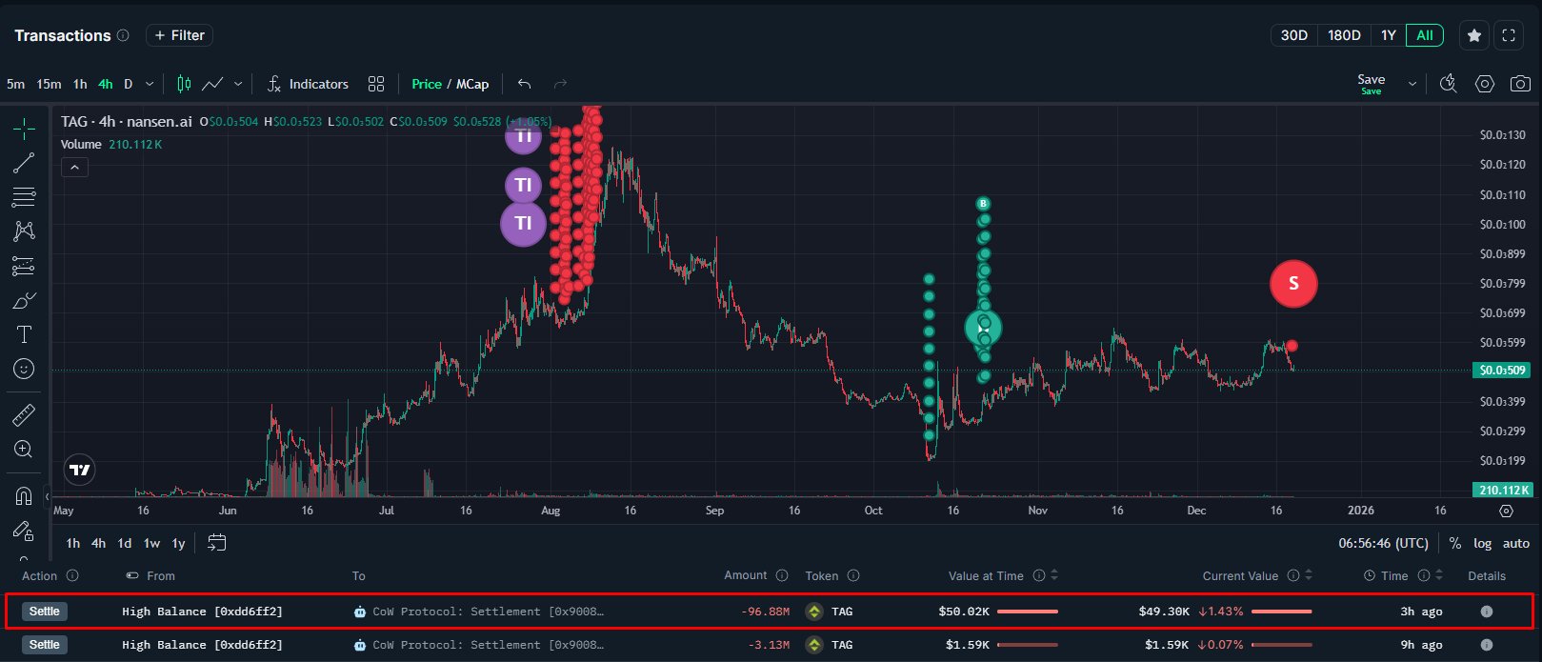This screenshot has height=662, width=1542.
Task: Open chart settings hexagon icon
Action: pos(1484,84)
